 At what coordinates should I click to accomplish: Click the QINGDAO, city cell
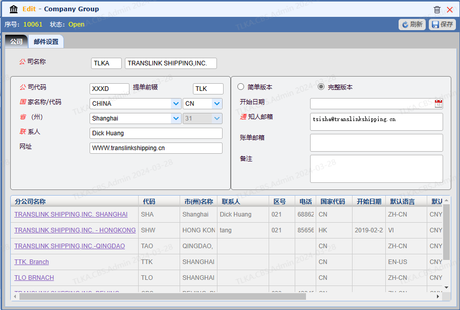tap(199, 246)
